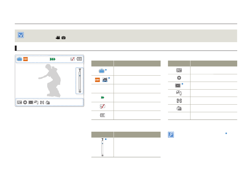
Task: Click the photo camera mode icon in the banner
Action: [63, 38]
